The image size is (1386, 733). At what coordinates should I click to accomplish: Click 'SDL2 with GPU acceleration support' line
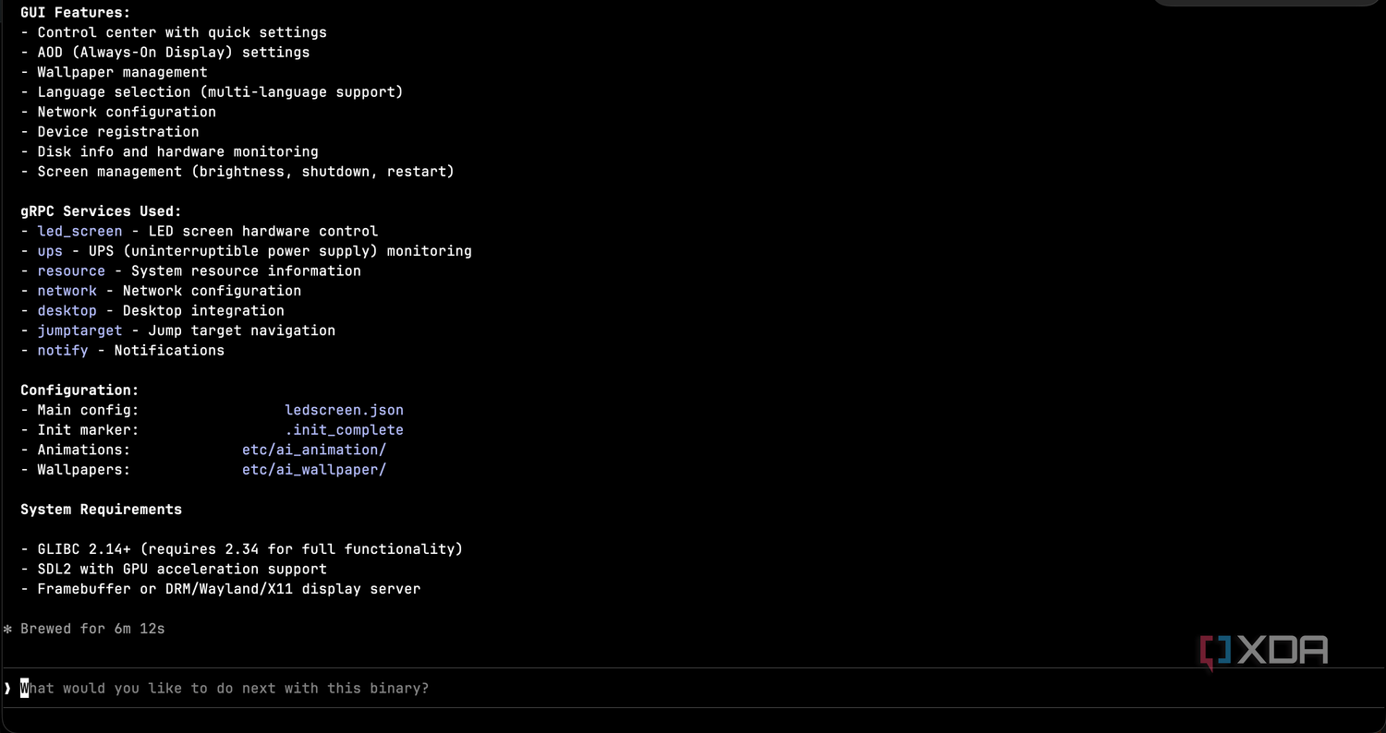click(x=174, y=569)
